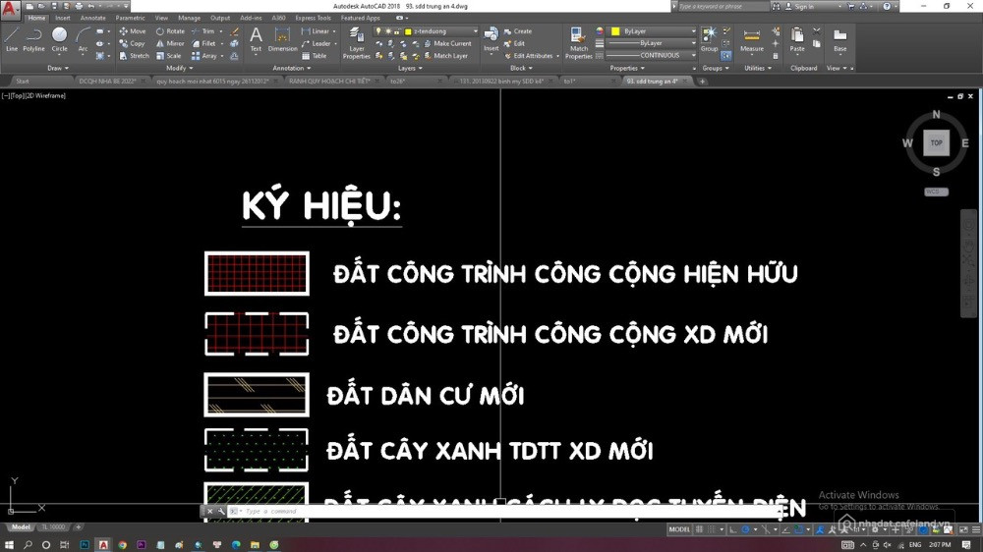983x552 pixels.
Task: Click the yellow color swatch in Properties panel
Action: tap(615, 31)
